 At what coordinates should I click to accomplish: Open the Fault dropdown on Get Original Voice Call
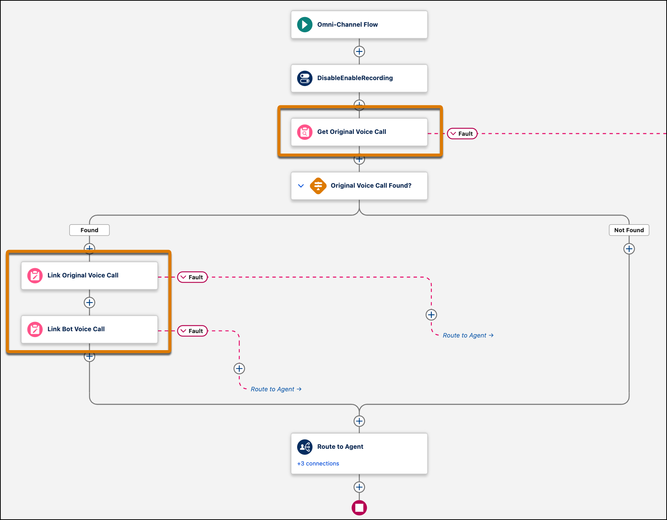(462, 134)
